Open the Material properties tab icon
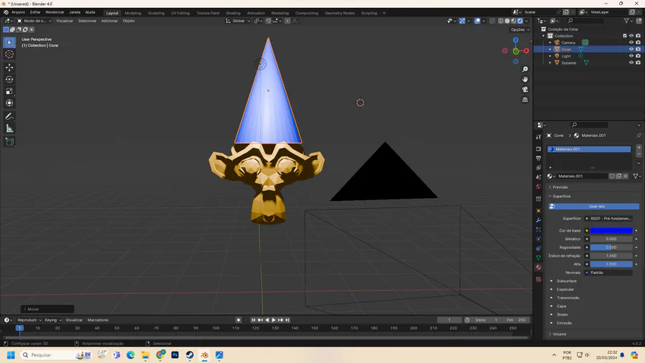 [x=538, y=268]
